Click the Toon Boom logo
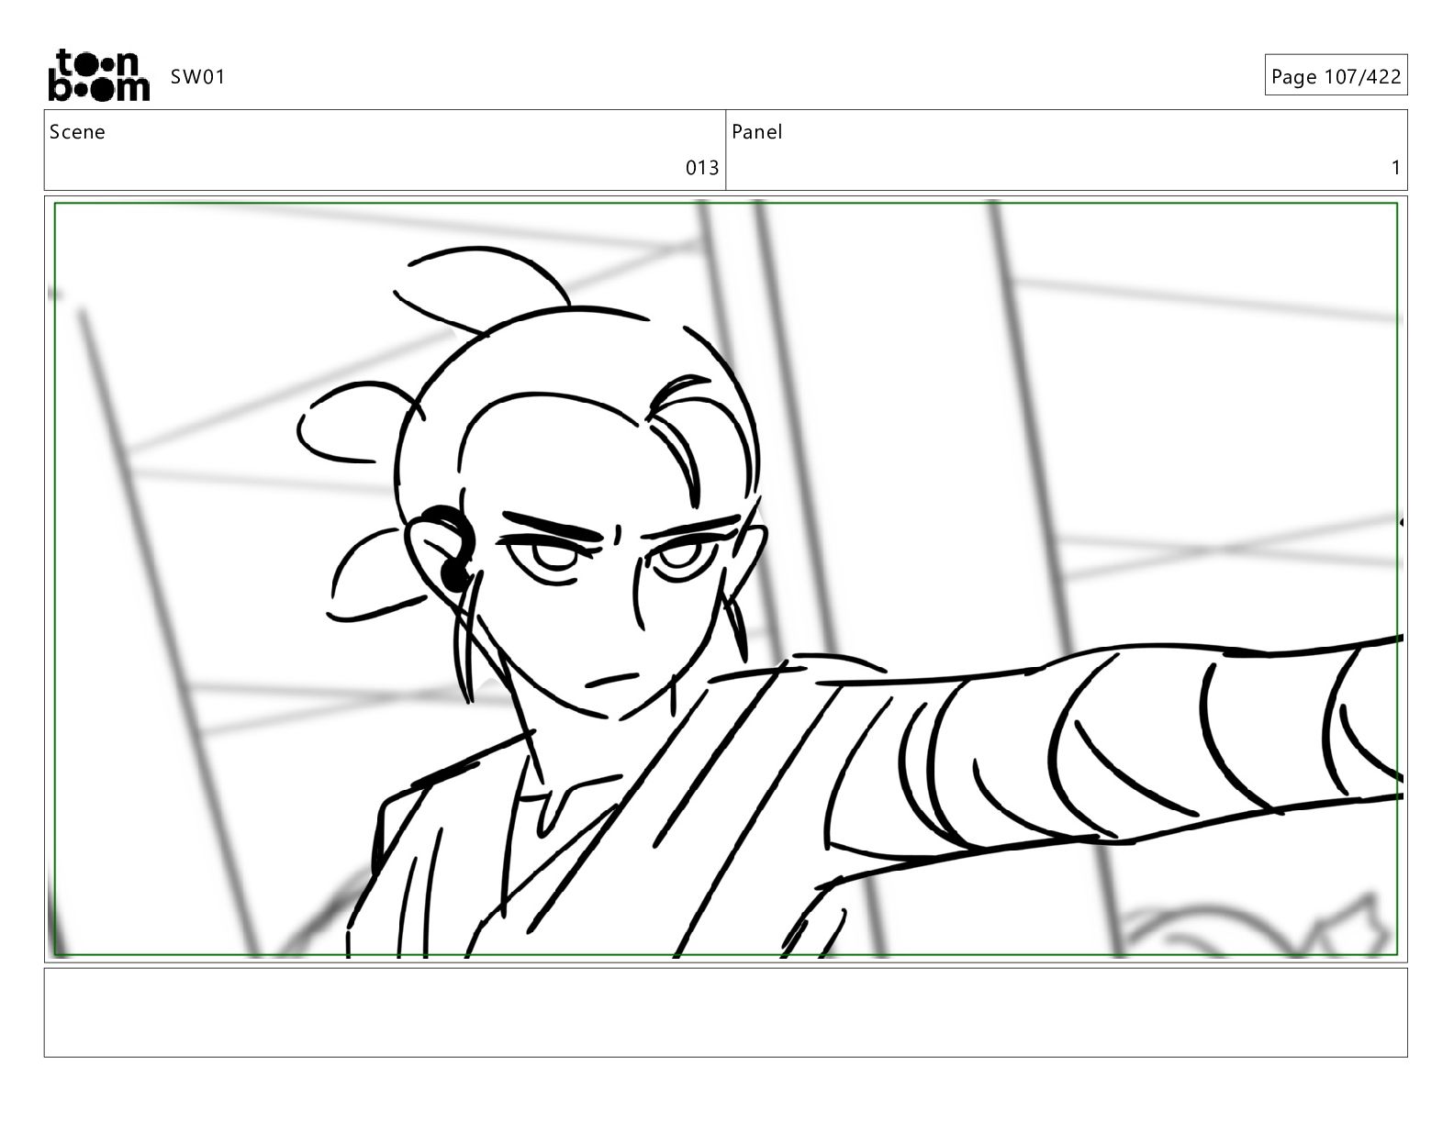This screenshot has width=1454, height=1123. pyautogui.click(x=98, y=75)
